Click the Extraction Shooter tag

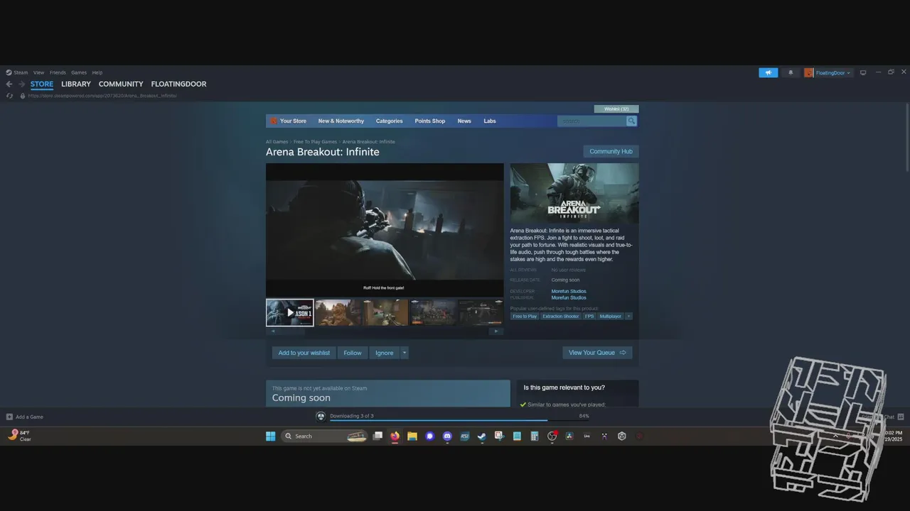click(561, 316)
